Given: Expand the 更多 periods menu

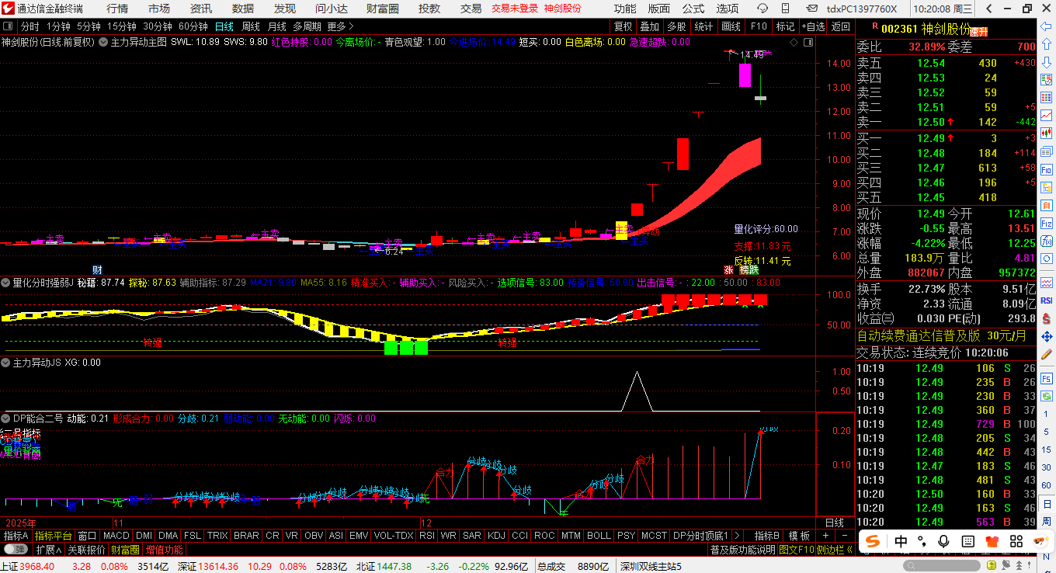Looking at the screenshot, I should 340,26.
